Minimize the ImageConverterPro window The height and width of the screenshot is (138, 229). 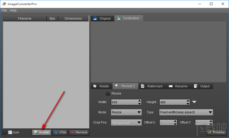(x=200, y=4)
